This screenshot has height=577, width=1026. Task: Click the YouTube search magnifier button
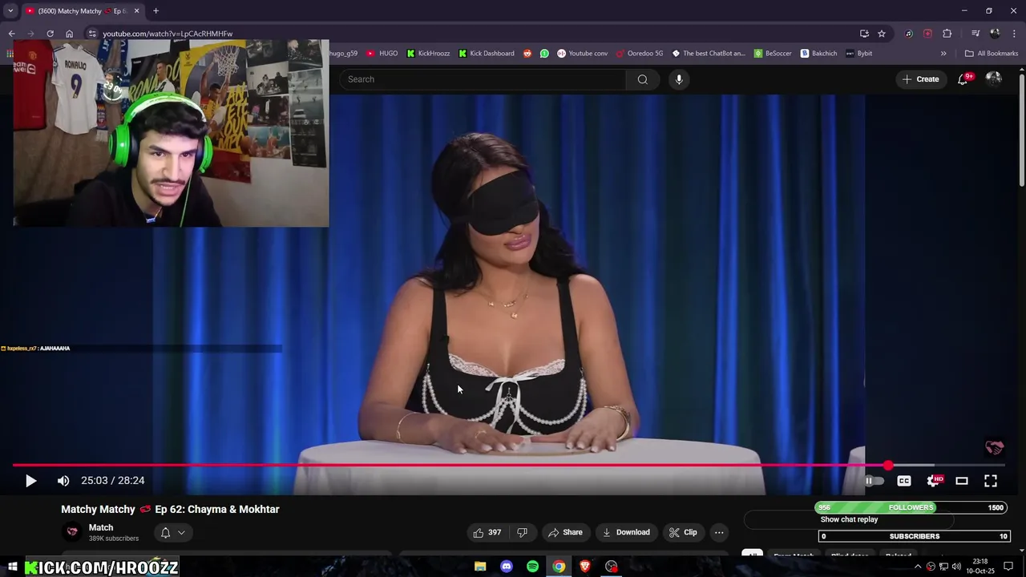point(642,79)
